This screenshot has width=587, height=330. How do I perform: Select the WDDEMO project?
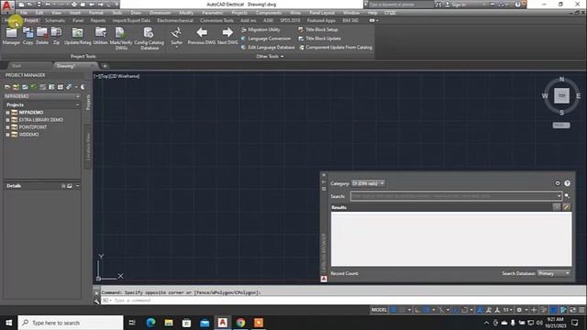(28, 135)
